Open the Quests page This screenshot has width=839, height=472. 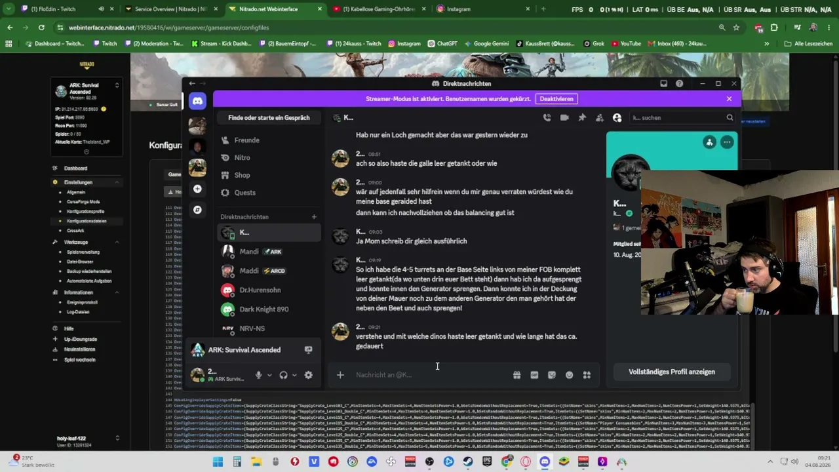pyautogui.click(x=269, y=193)
